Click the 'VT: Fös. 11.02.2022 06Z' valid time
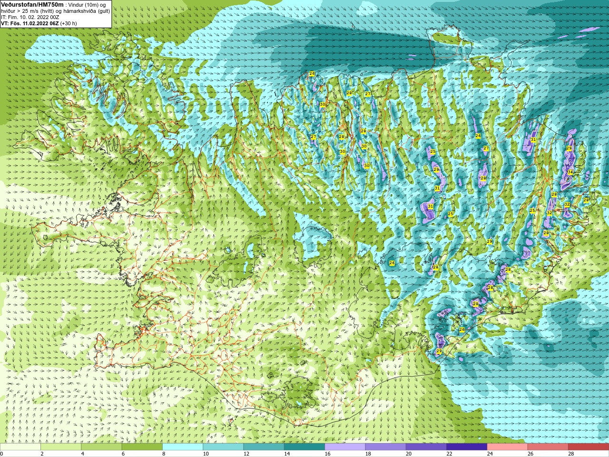Viewport: 609px width, 457px height. [x=30, y=23]
